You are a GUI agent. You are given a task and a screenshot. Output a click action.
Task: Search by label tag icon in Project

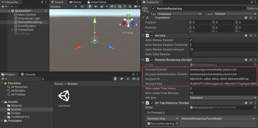click(122, 79)
